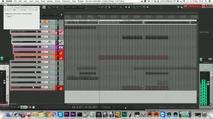213x119 pixels.
Task: Open Terminal from the dock
Action: (x=80, y=115)
